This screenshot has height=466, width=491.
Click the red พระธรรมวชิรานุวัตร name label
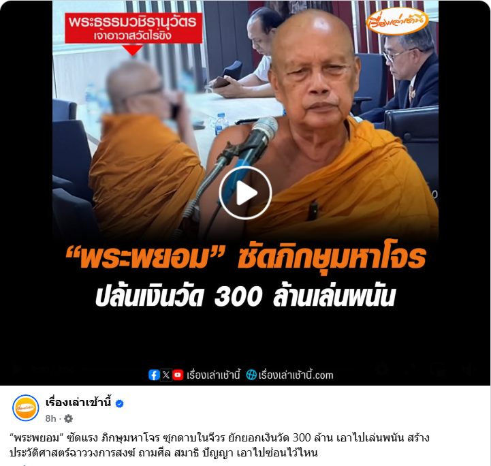pos(133,28)
